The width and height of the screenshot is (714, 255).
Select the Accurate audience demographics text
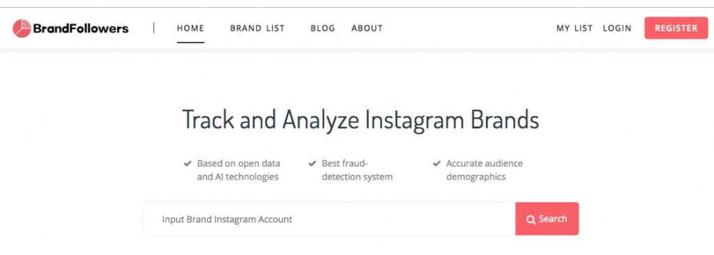(x=485, y=170)
